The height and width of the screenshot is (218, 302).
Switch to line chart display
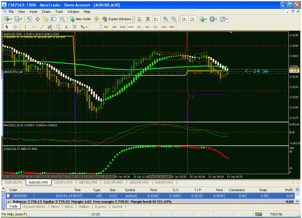point(156,19)
